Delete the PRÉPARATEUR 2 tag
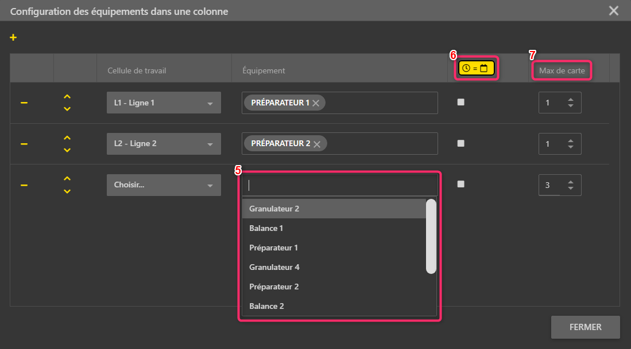Image resolution: width=631 pixels, height=349 pixels. coord(316,144)
